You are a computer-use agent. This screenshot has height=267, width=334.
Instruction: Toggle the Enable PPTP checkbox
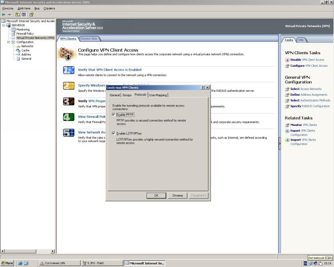(114, 114)
